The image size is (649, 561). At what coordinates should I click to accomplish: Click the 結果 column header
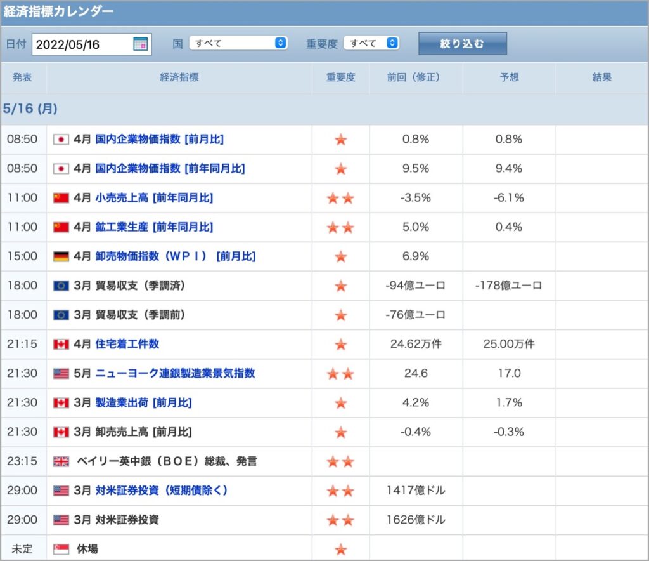pos(602,77)
